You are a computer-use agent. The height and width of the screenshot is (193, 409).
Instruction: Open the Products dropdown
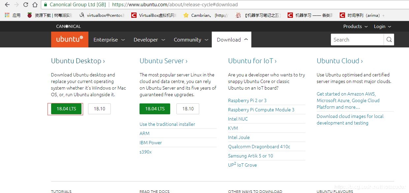(x=353, y=26)
